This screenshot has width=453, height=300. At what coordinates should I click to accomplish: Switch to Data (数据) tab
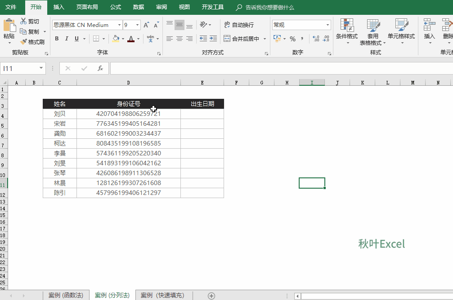click(x=139, y=7)
